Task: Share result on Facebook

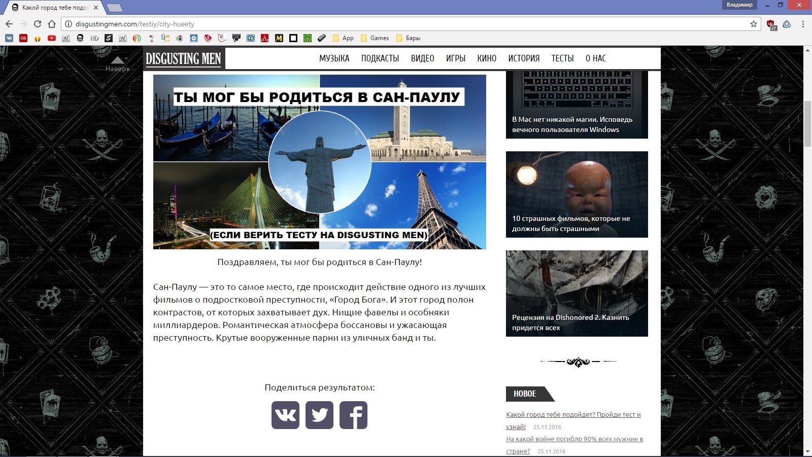Action: pyautogui.click(x=353, y=415)
